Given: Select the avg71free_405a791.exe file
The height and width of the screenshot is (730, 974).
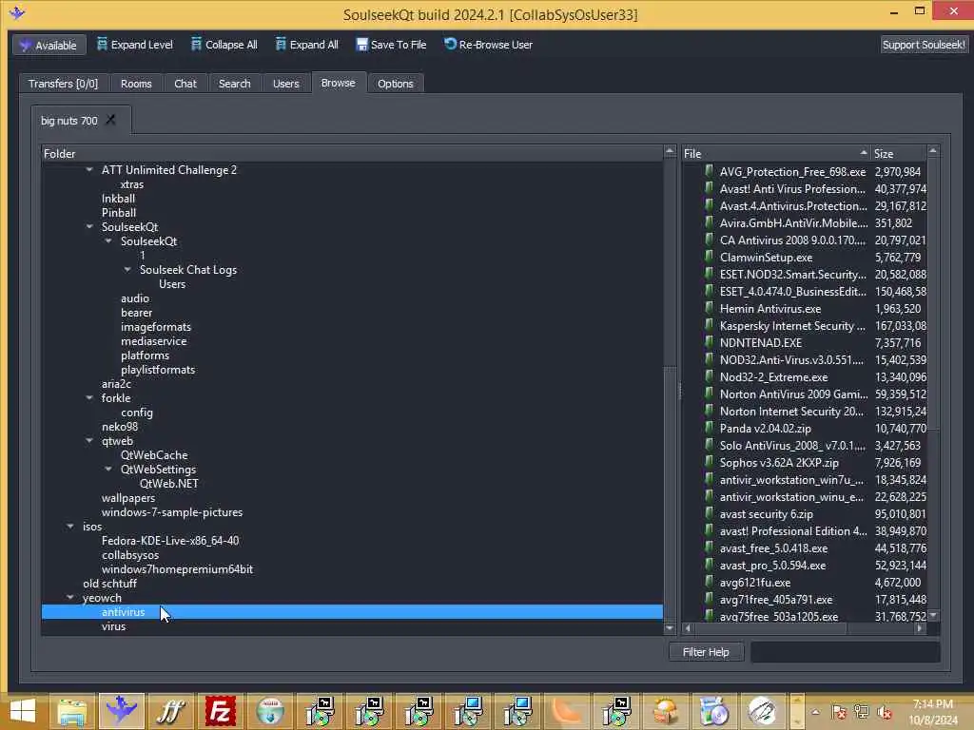Looking at the screenshot, I should coord(776,600).
